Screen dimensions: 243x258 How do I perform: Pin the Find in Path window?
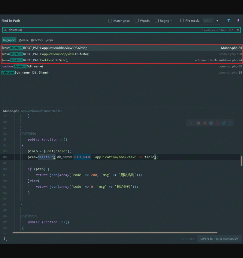point(238,21)
